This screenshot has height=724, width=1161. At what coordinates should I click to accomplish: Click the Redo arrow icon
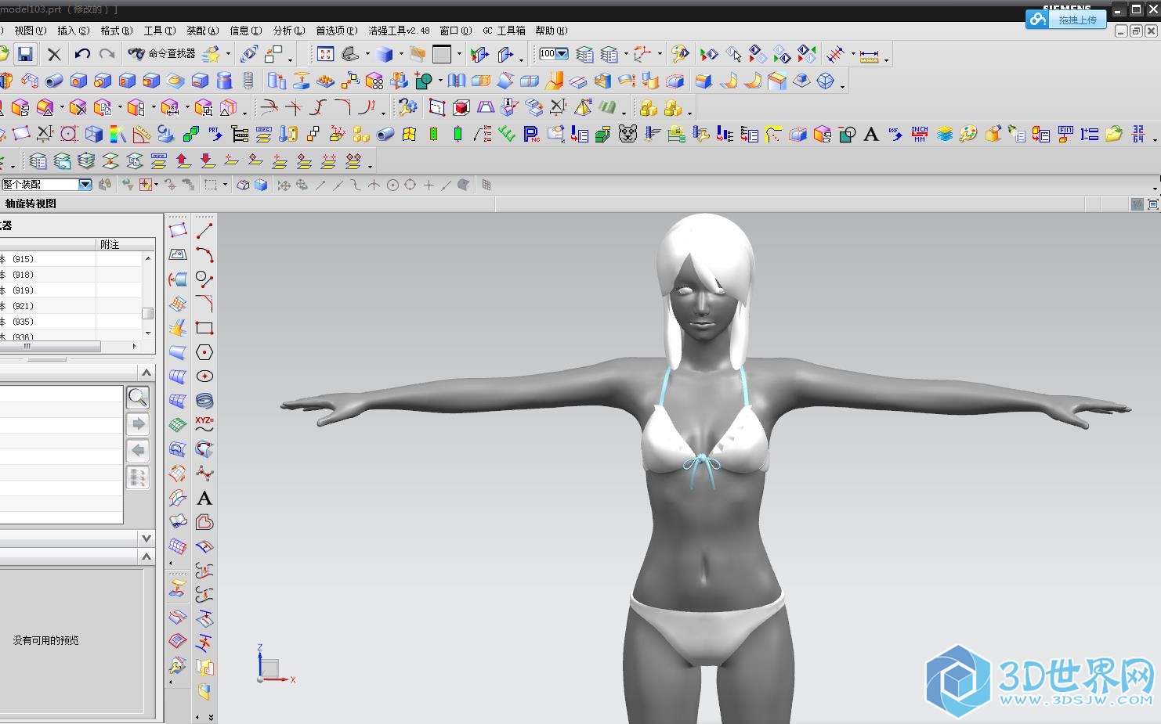(x=107, y=54)
